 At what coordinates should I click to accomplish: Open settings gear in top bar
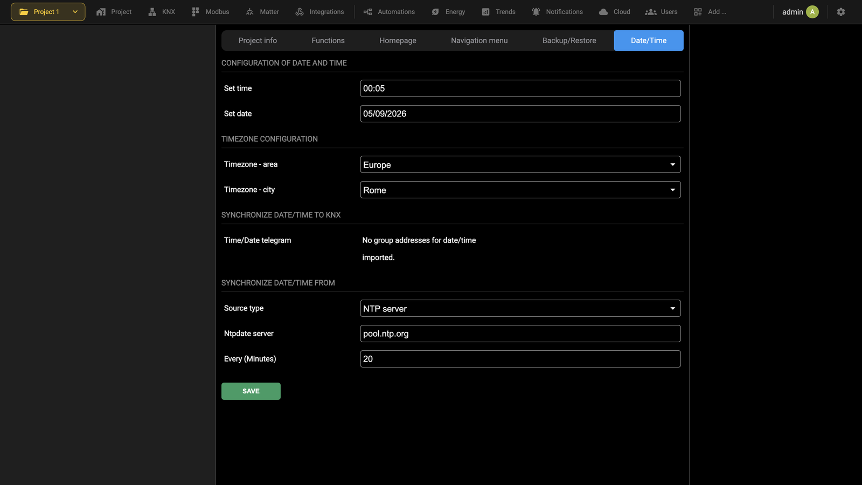tap(841, 12)
